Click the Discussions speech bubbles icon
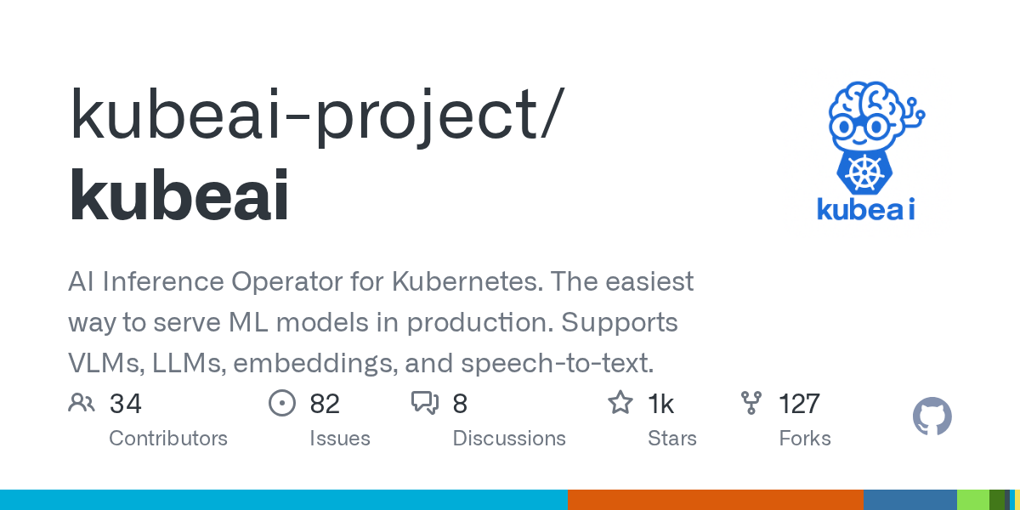Image resolution: width=1020 pixels, height=510 pixels. coord(424,403)
